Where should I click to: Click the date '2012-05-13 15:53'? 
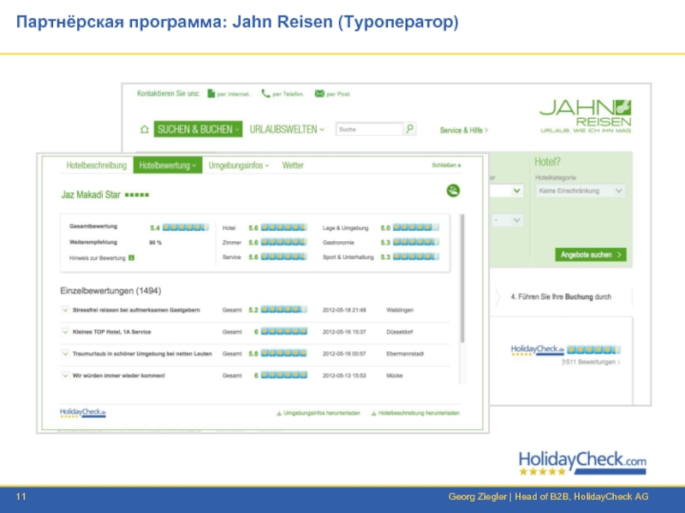coord(344,375)
